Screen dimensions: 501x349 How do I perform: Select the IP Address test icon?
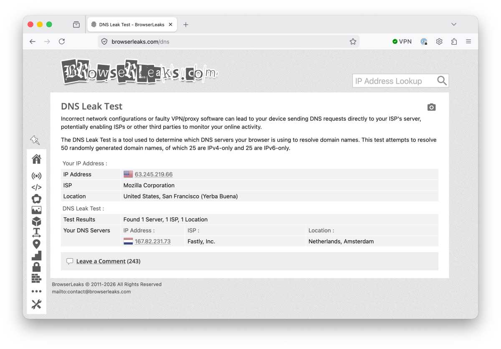[36, 176]
